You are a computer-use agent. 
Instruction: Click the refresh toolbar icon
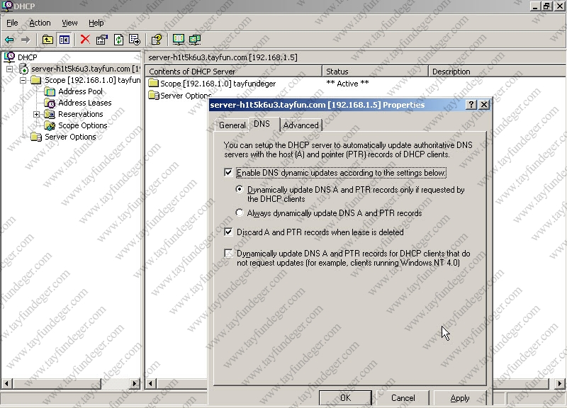point(118,40)
